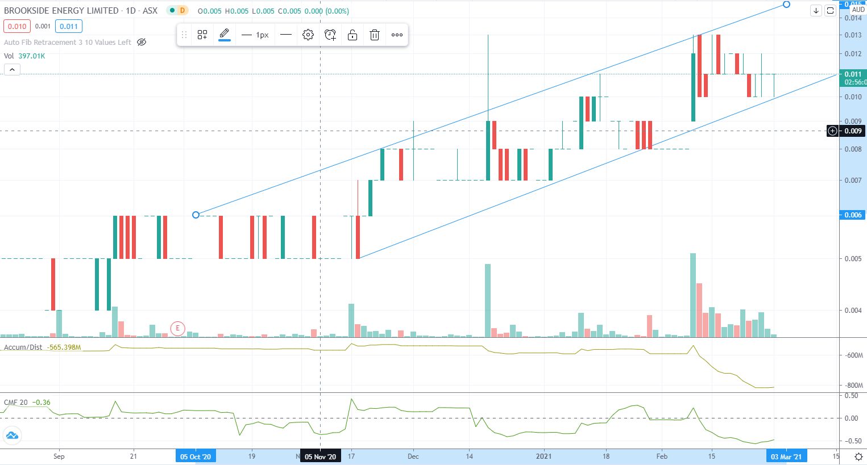This screenshot has width=867, height=465.
Task: Click the 2021 label on time axis
Action: [x=544, y=456]
